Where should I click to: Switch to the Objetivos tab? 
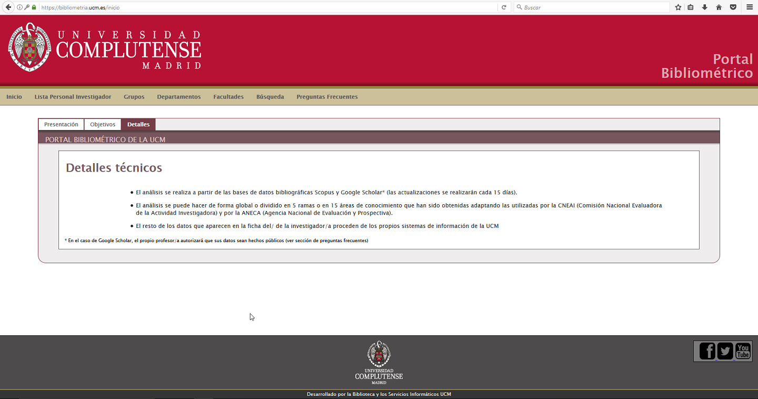click(x=103, y=125)
